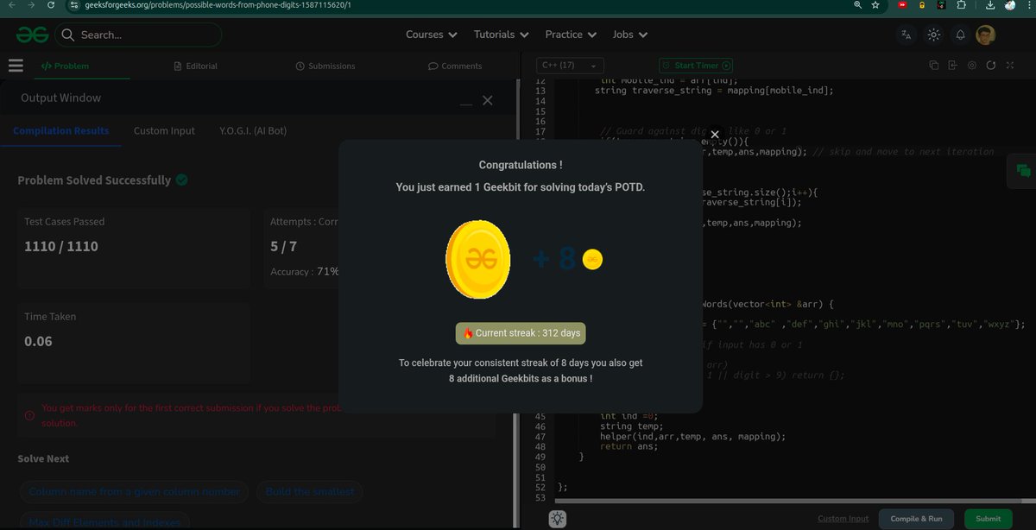The image size is (1036, 530).
Task: Expand editor to fullscreen
Action: tap(1009, 66)
